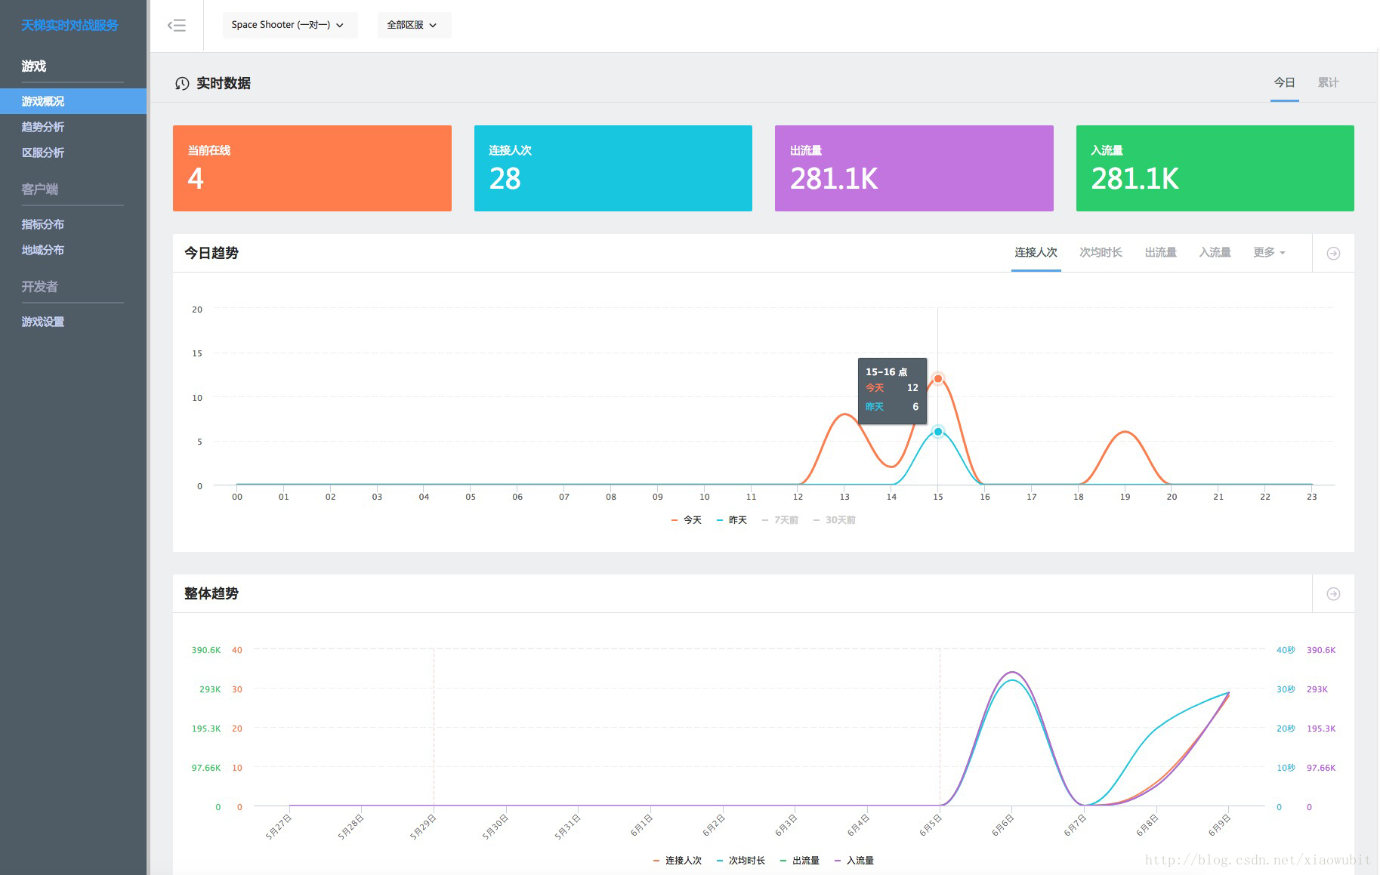Open the 全部区服 server dropdown
The image size is (1380, 875).
[x=414, y=25]
